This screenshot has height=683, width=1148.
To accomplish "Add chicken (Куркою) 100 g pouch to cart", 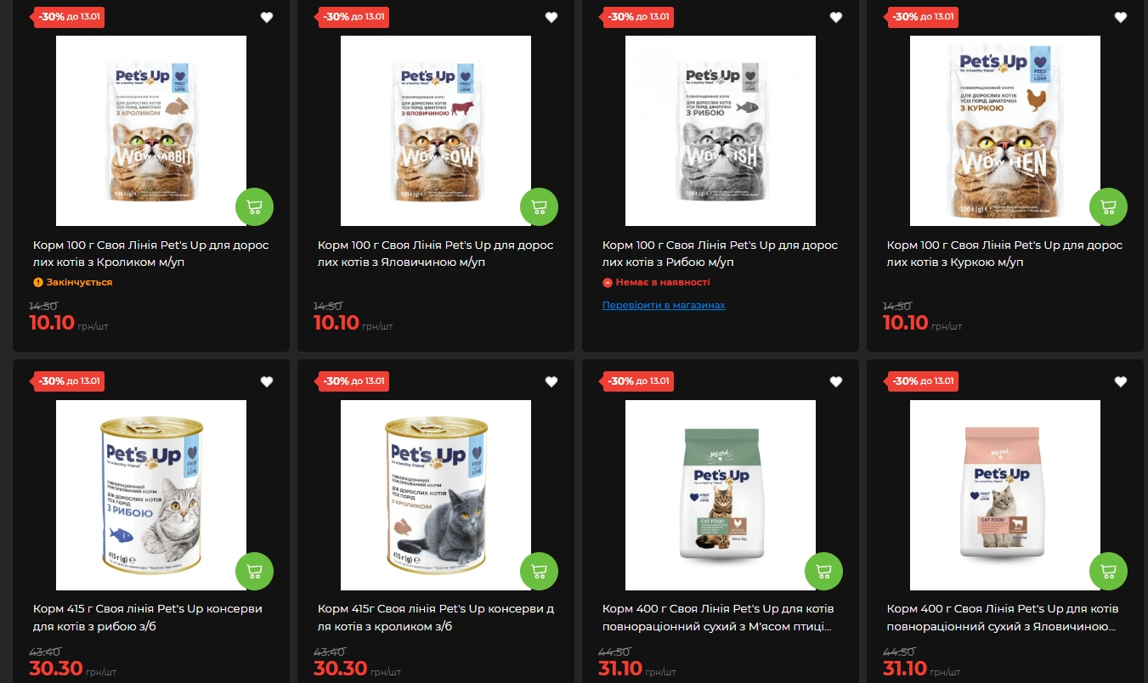I will pos(1108,206).
